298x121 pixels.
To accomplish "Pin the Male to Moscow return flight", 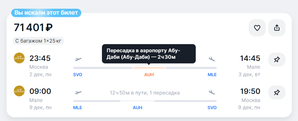I will [x=277, y=92].
